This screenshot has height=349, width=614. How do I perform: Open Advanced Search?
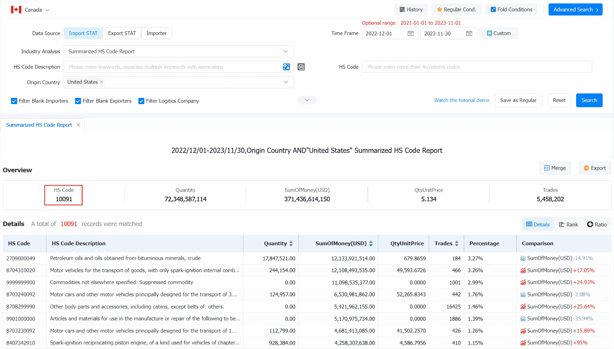(575, 10)
